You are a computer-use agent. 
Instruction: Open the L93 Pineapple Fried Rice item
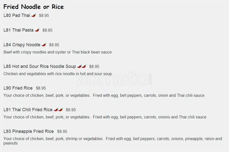(29, 132)
